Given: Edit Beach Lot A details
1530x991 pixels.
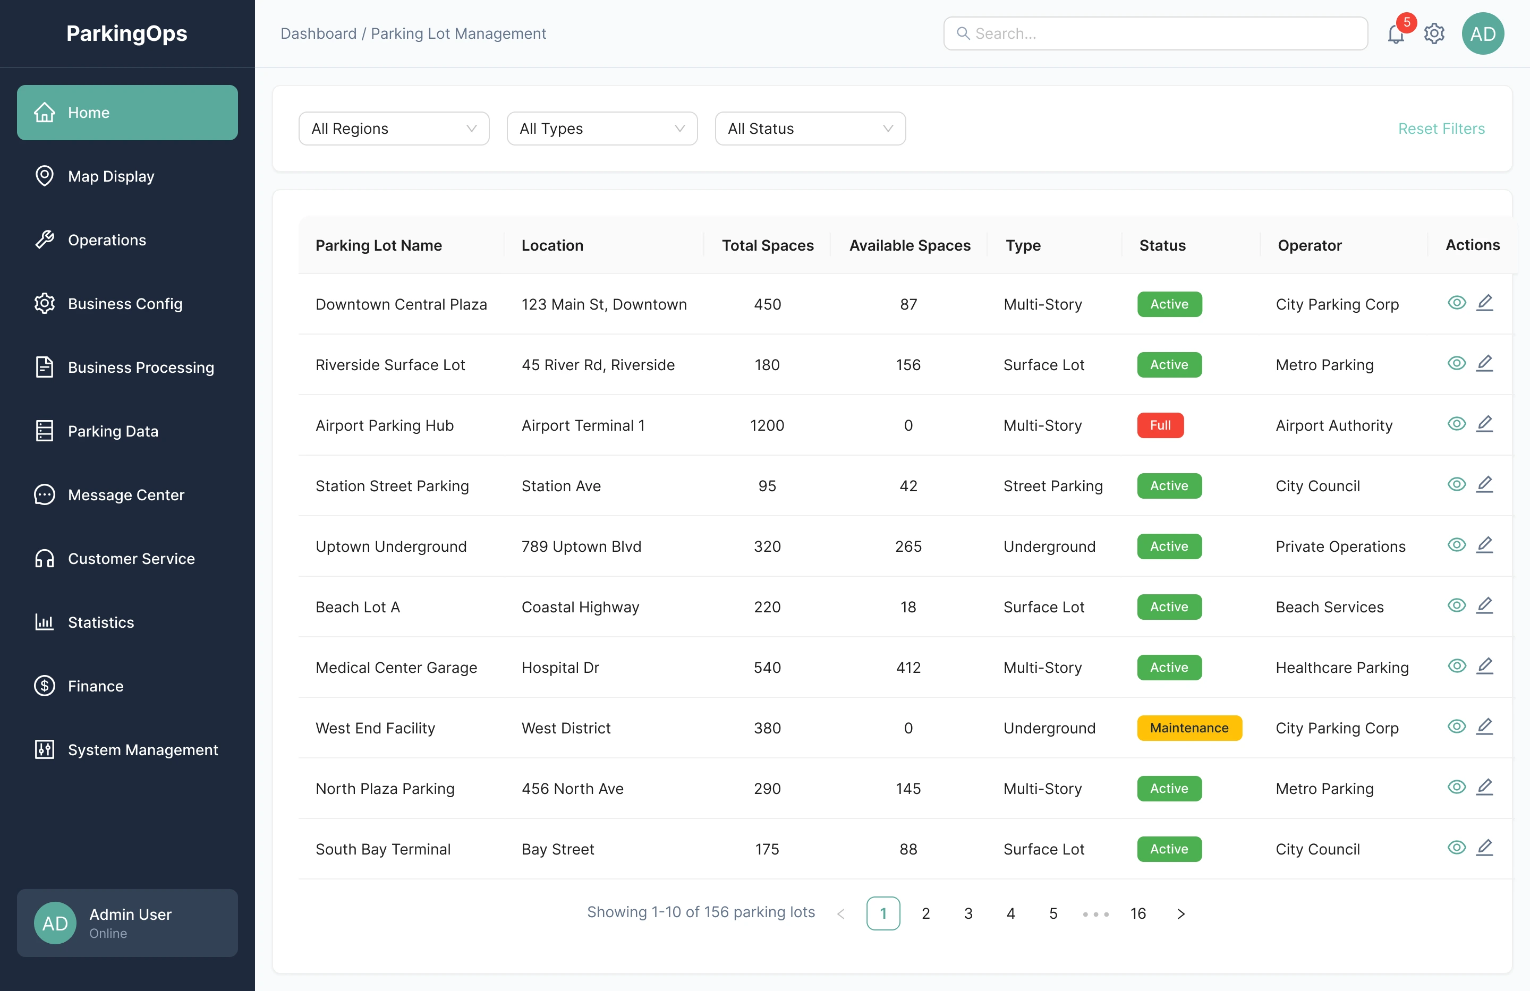Looking at the screenshot, I should tap(1484, 605).
